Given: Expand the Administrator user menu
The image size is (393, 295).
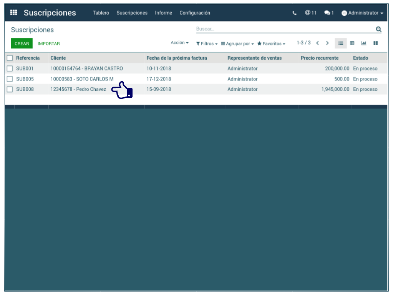Looking at the screenshot, I should (362, 13).
